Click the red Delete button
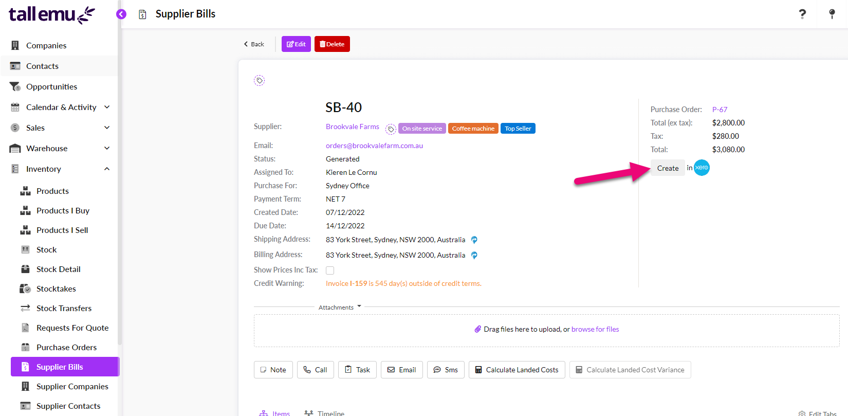Viewport: 848px width, 416px height. [332, 44]
